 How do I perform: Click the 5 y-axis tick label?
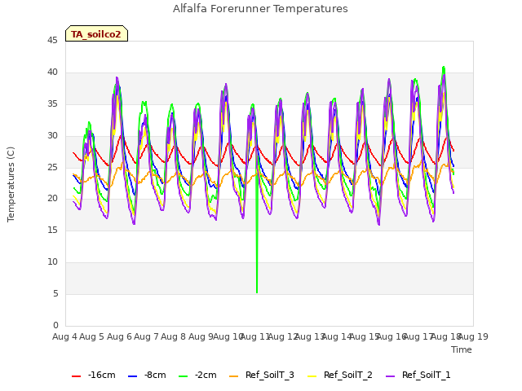coord(55,293)
